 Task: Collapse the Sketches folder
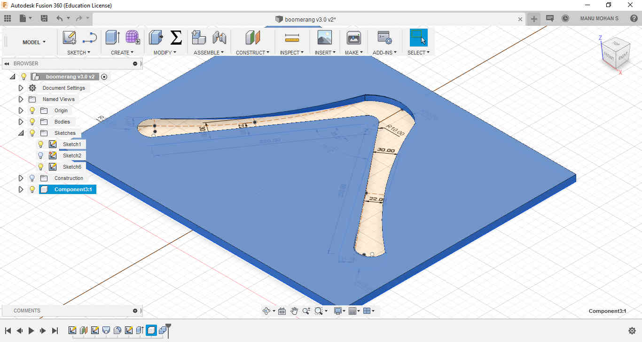pos(21,133)
